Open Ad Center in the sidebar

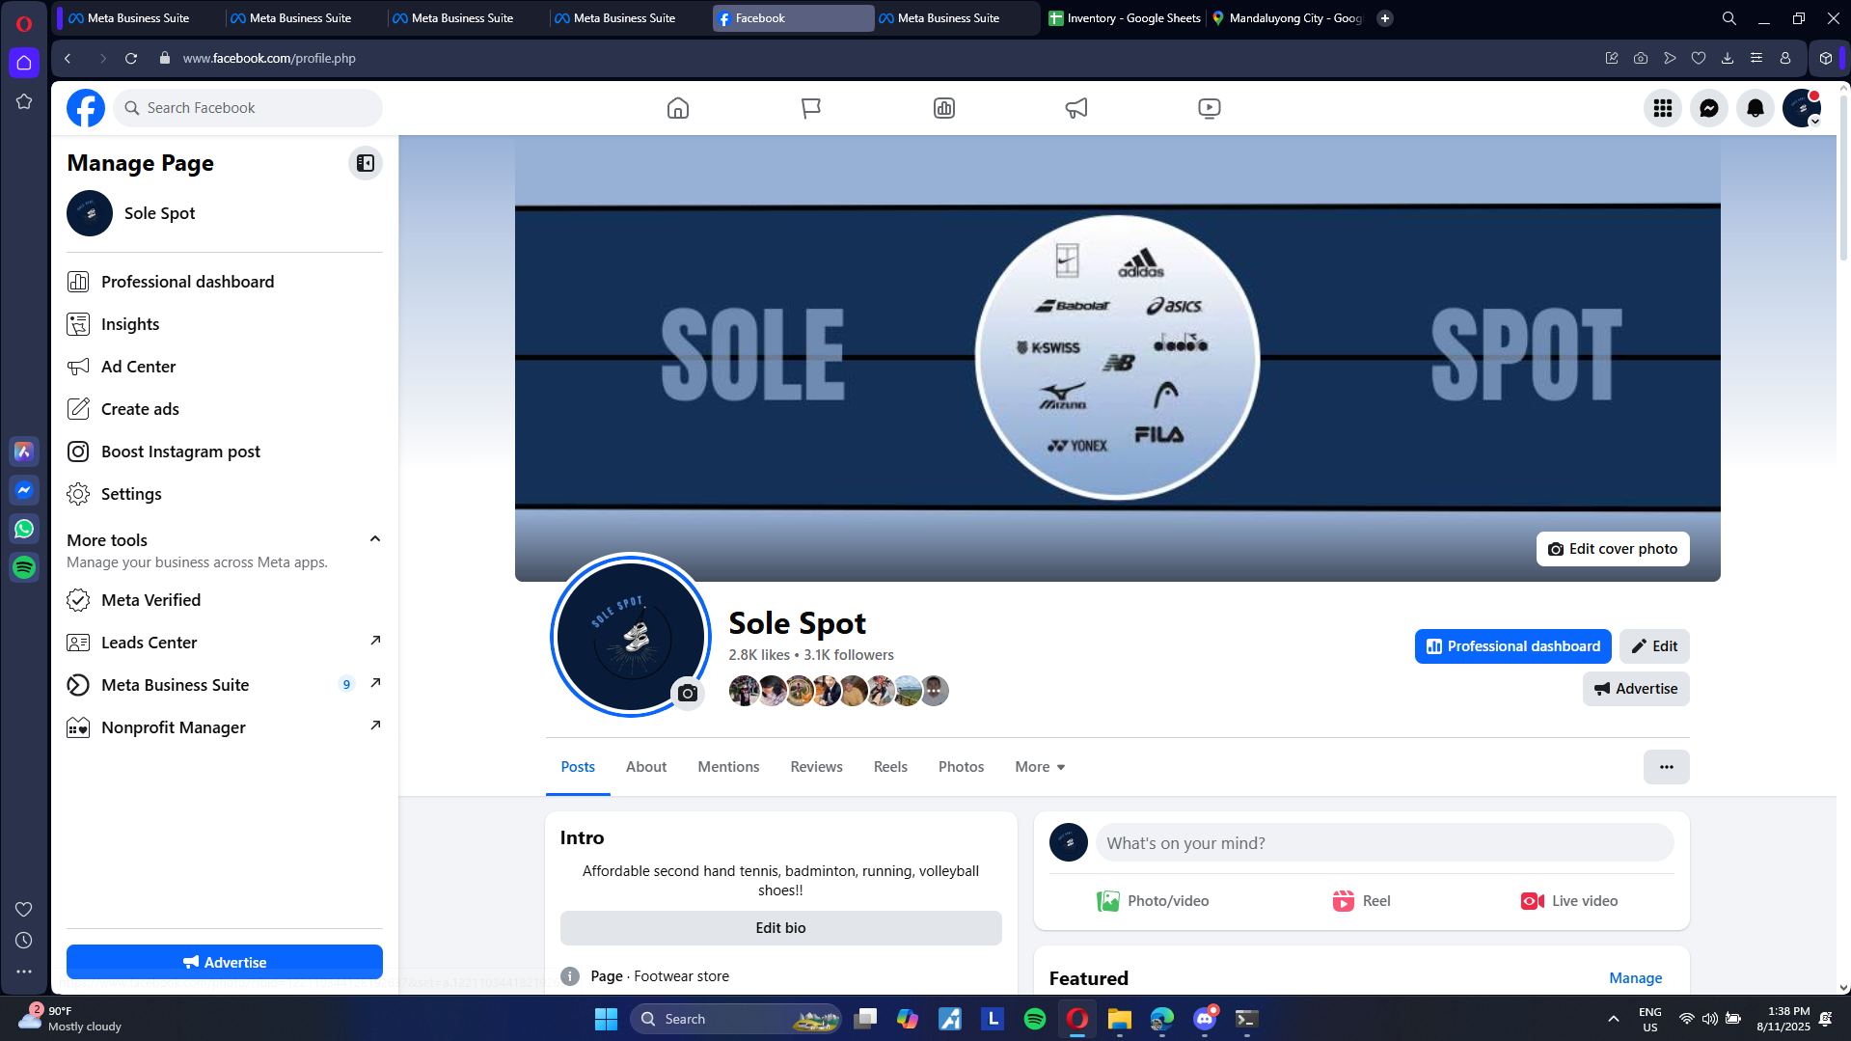[225, 367]
